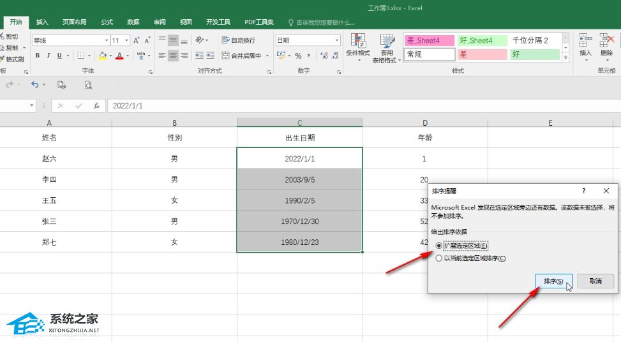Viewport: 621px width, 342px height.
Task: Toggle wrap text (自动换行)
Action: click(239, 40)
